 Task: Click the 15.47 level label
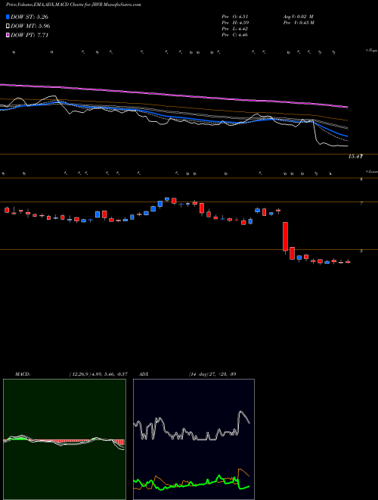pyautogui.click(x=355, y=157)
